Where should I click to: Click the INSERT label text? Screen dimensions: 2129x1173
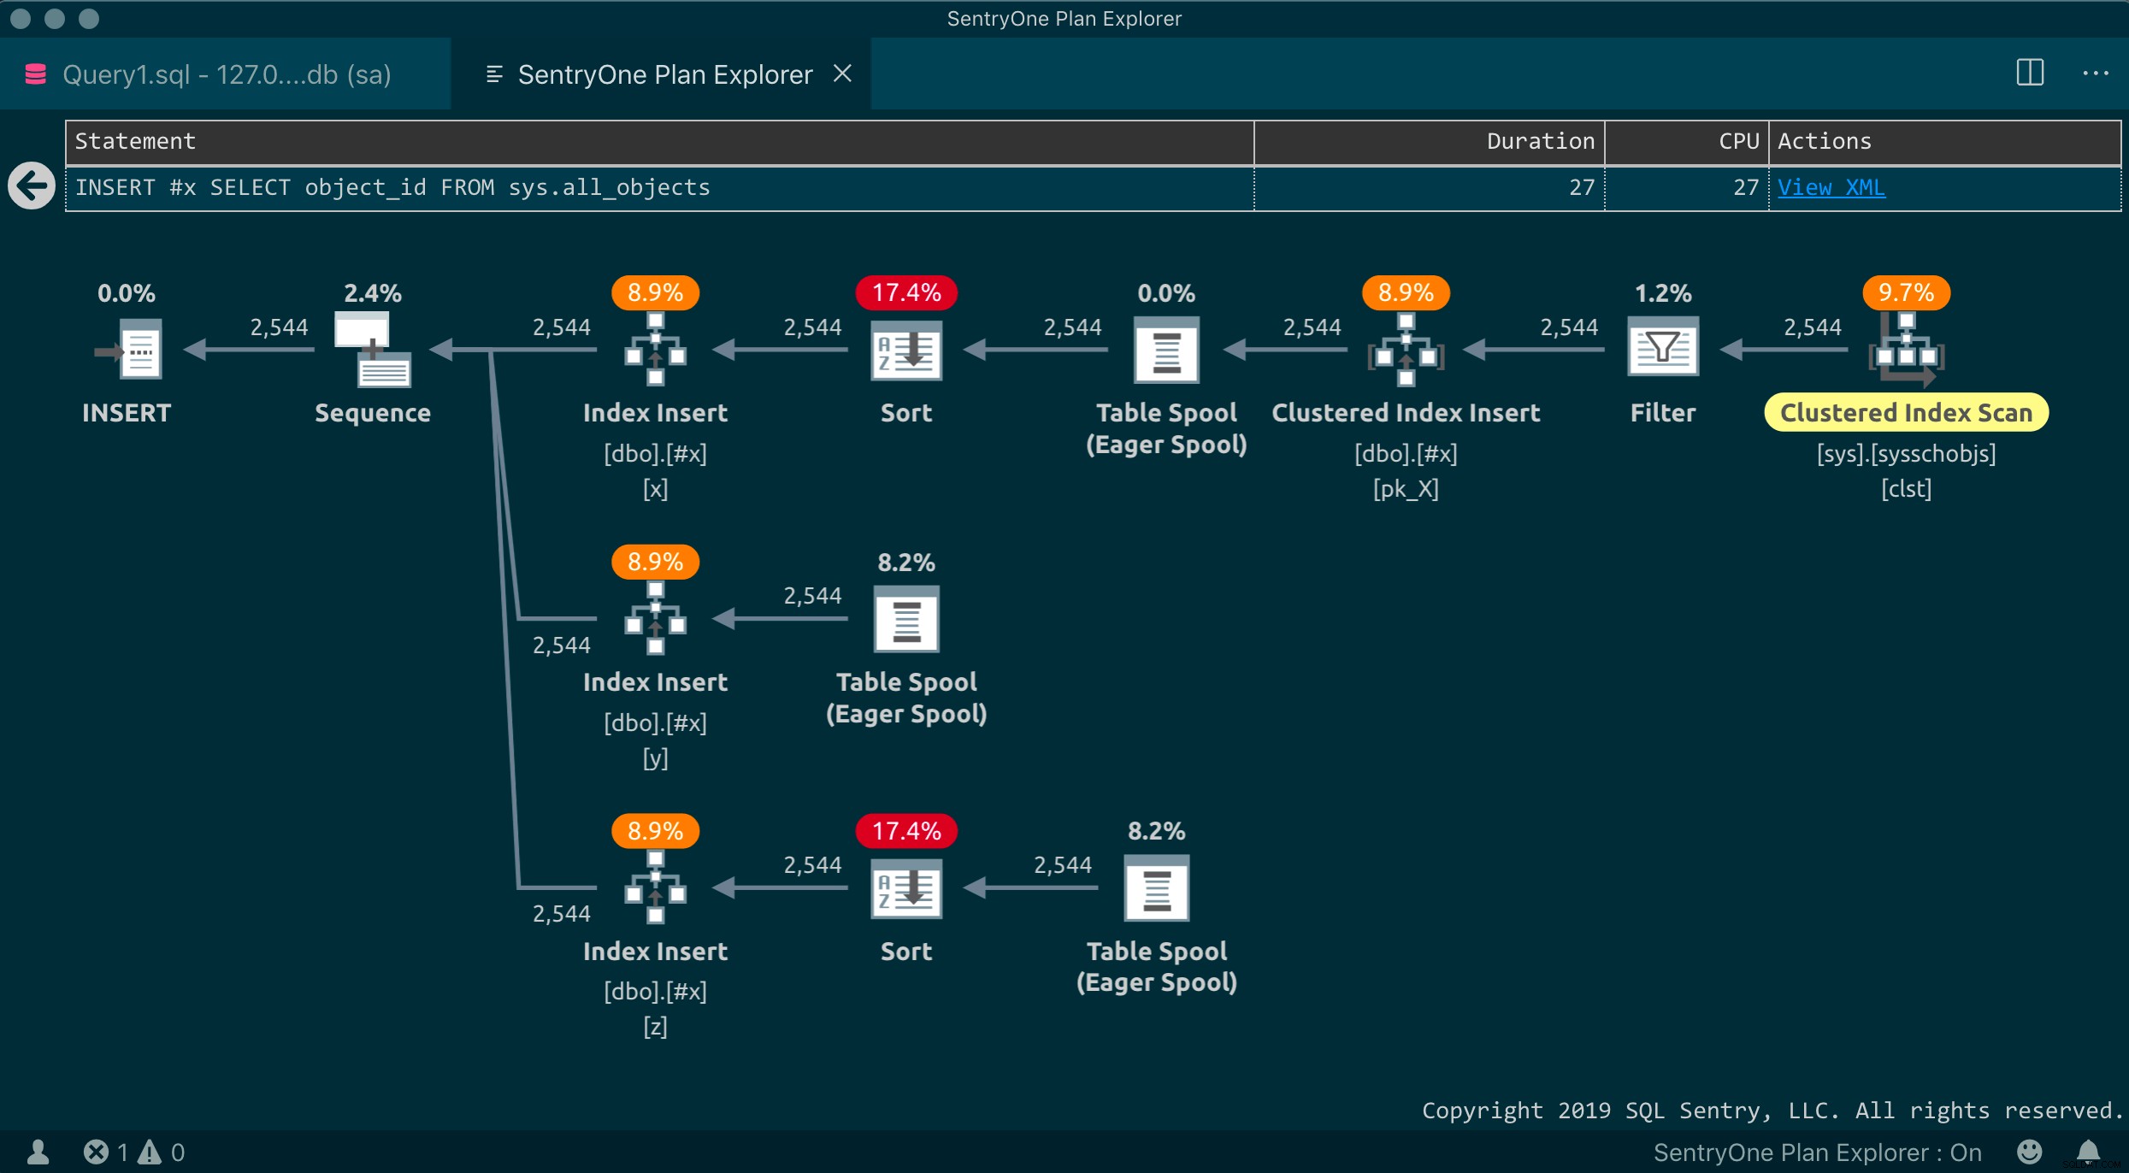point(127,413)
